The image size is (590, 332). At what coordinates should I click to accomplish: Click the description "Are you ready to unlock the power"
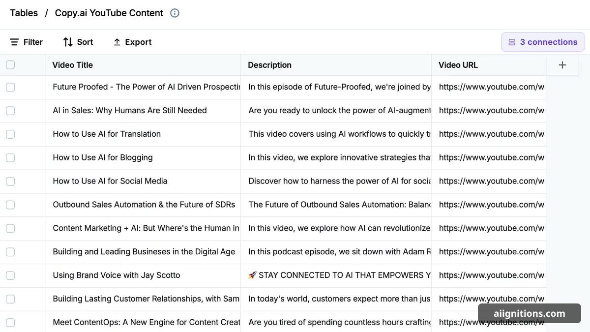[x=336, y=111]
